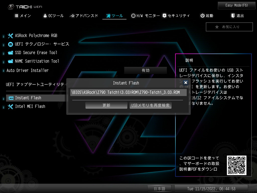The width and height of the screenshot is (257, 193).
Task: Click the ASRock Polychrome RGB wrench icon
Action: click(x=10, y=36)
